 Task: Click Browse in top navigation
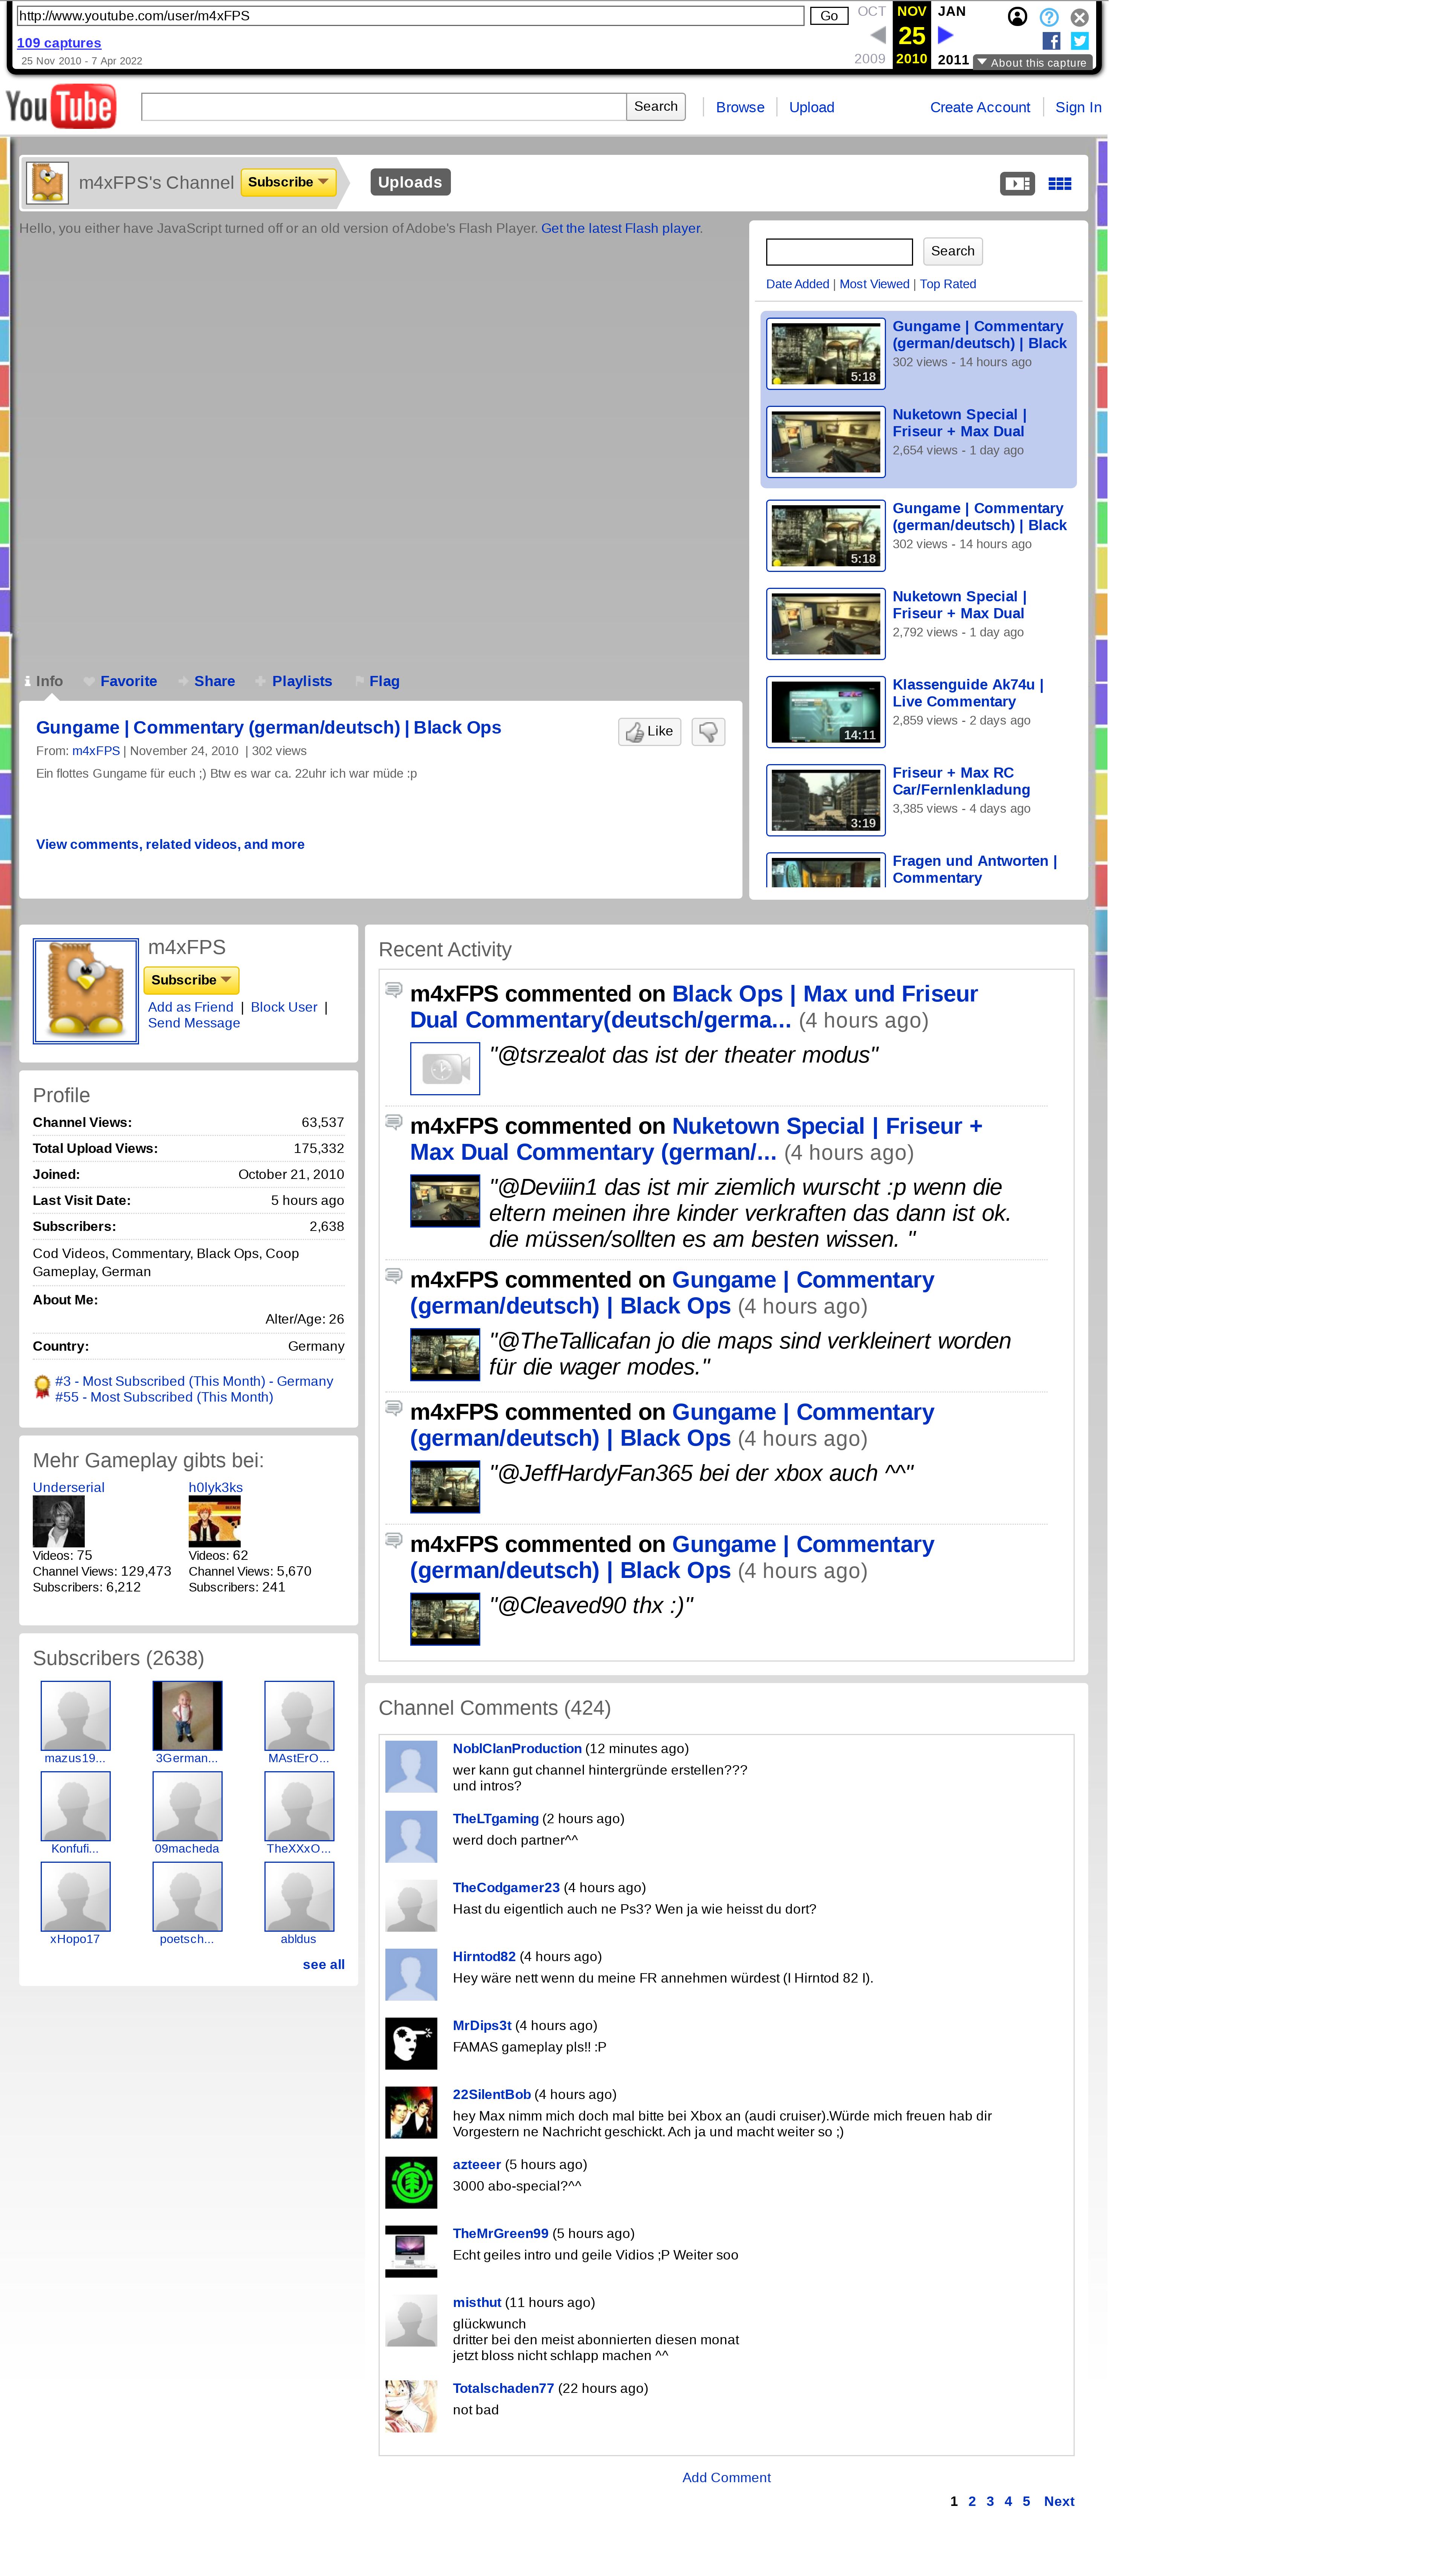(x=740, y=107)
